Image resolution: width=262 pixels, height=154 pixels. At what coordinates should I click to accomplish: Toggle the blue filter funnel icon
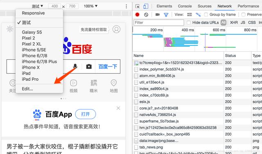[x=166, y=15]
